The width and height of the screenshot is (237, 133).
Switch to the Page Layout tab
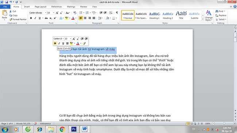pos(40,7)
